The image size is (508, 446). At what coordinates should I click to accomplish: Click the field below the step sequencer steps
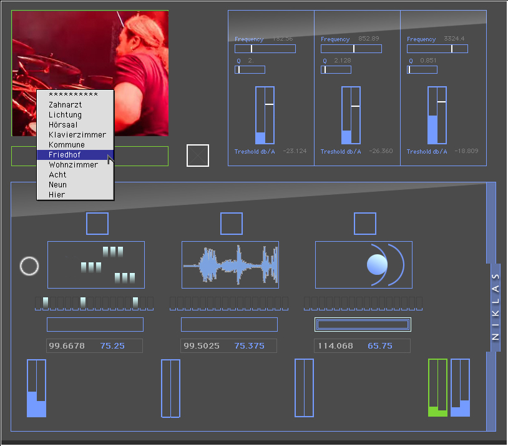95,325
